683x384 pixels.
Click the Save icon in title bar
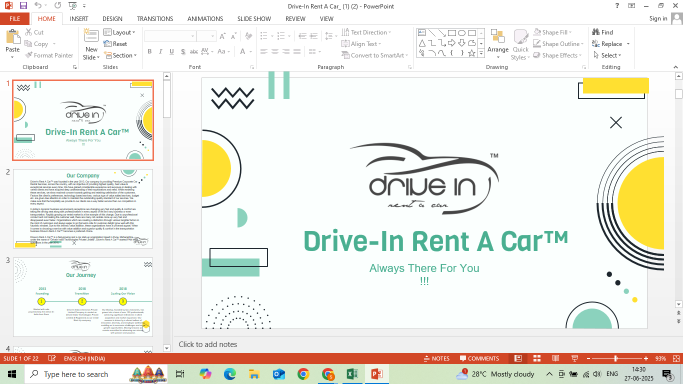click(23, 6)
